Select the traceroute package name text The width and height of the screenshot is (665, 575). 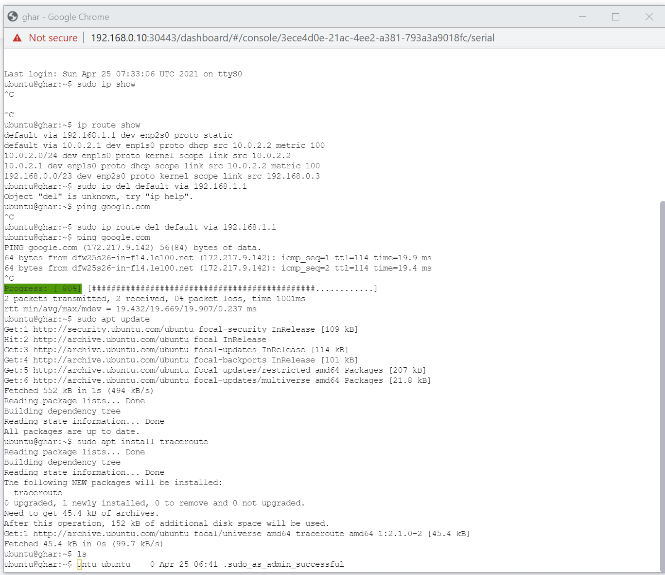coord(38,492)
